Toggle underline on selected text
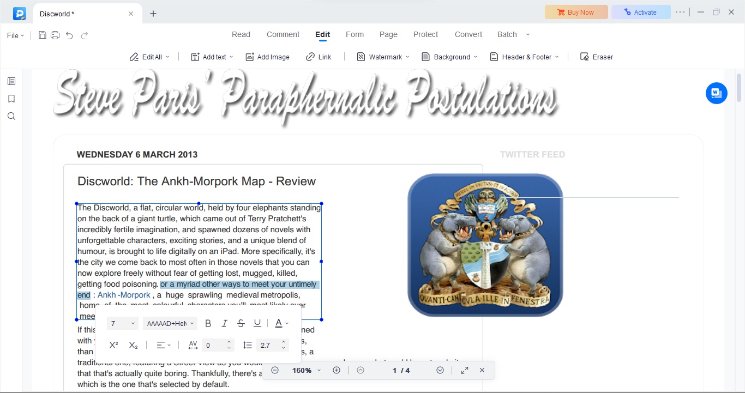 click(x=257, y=323)
